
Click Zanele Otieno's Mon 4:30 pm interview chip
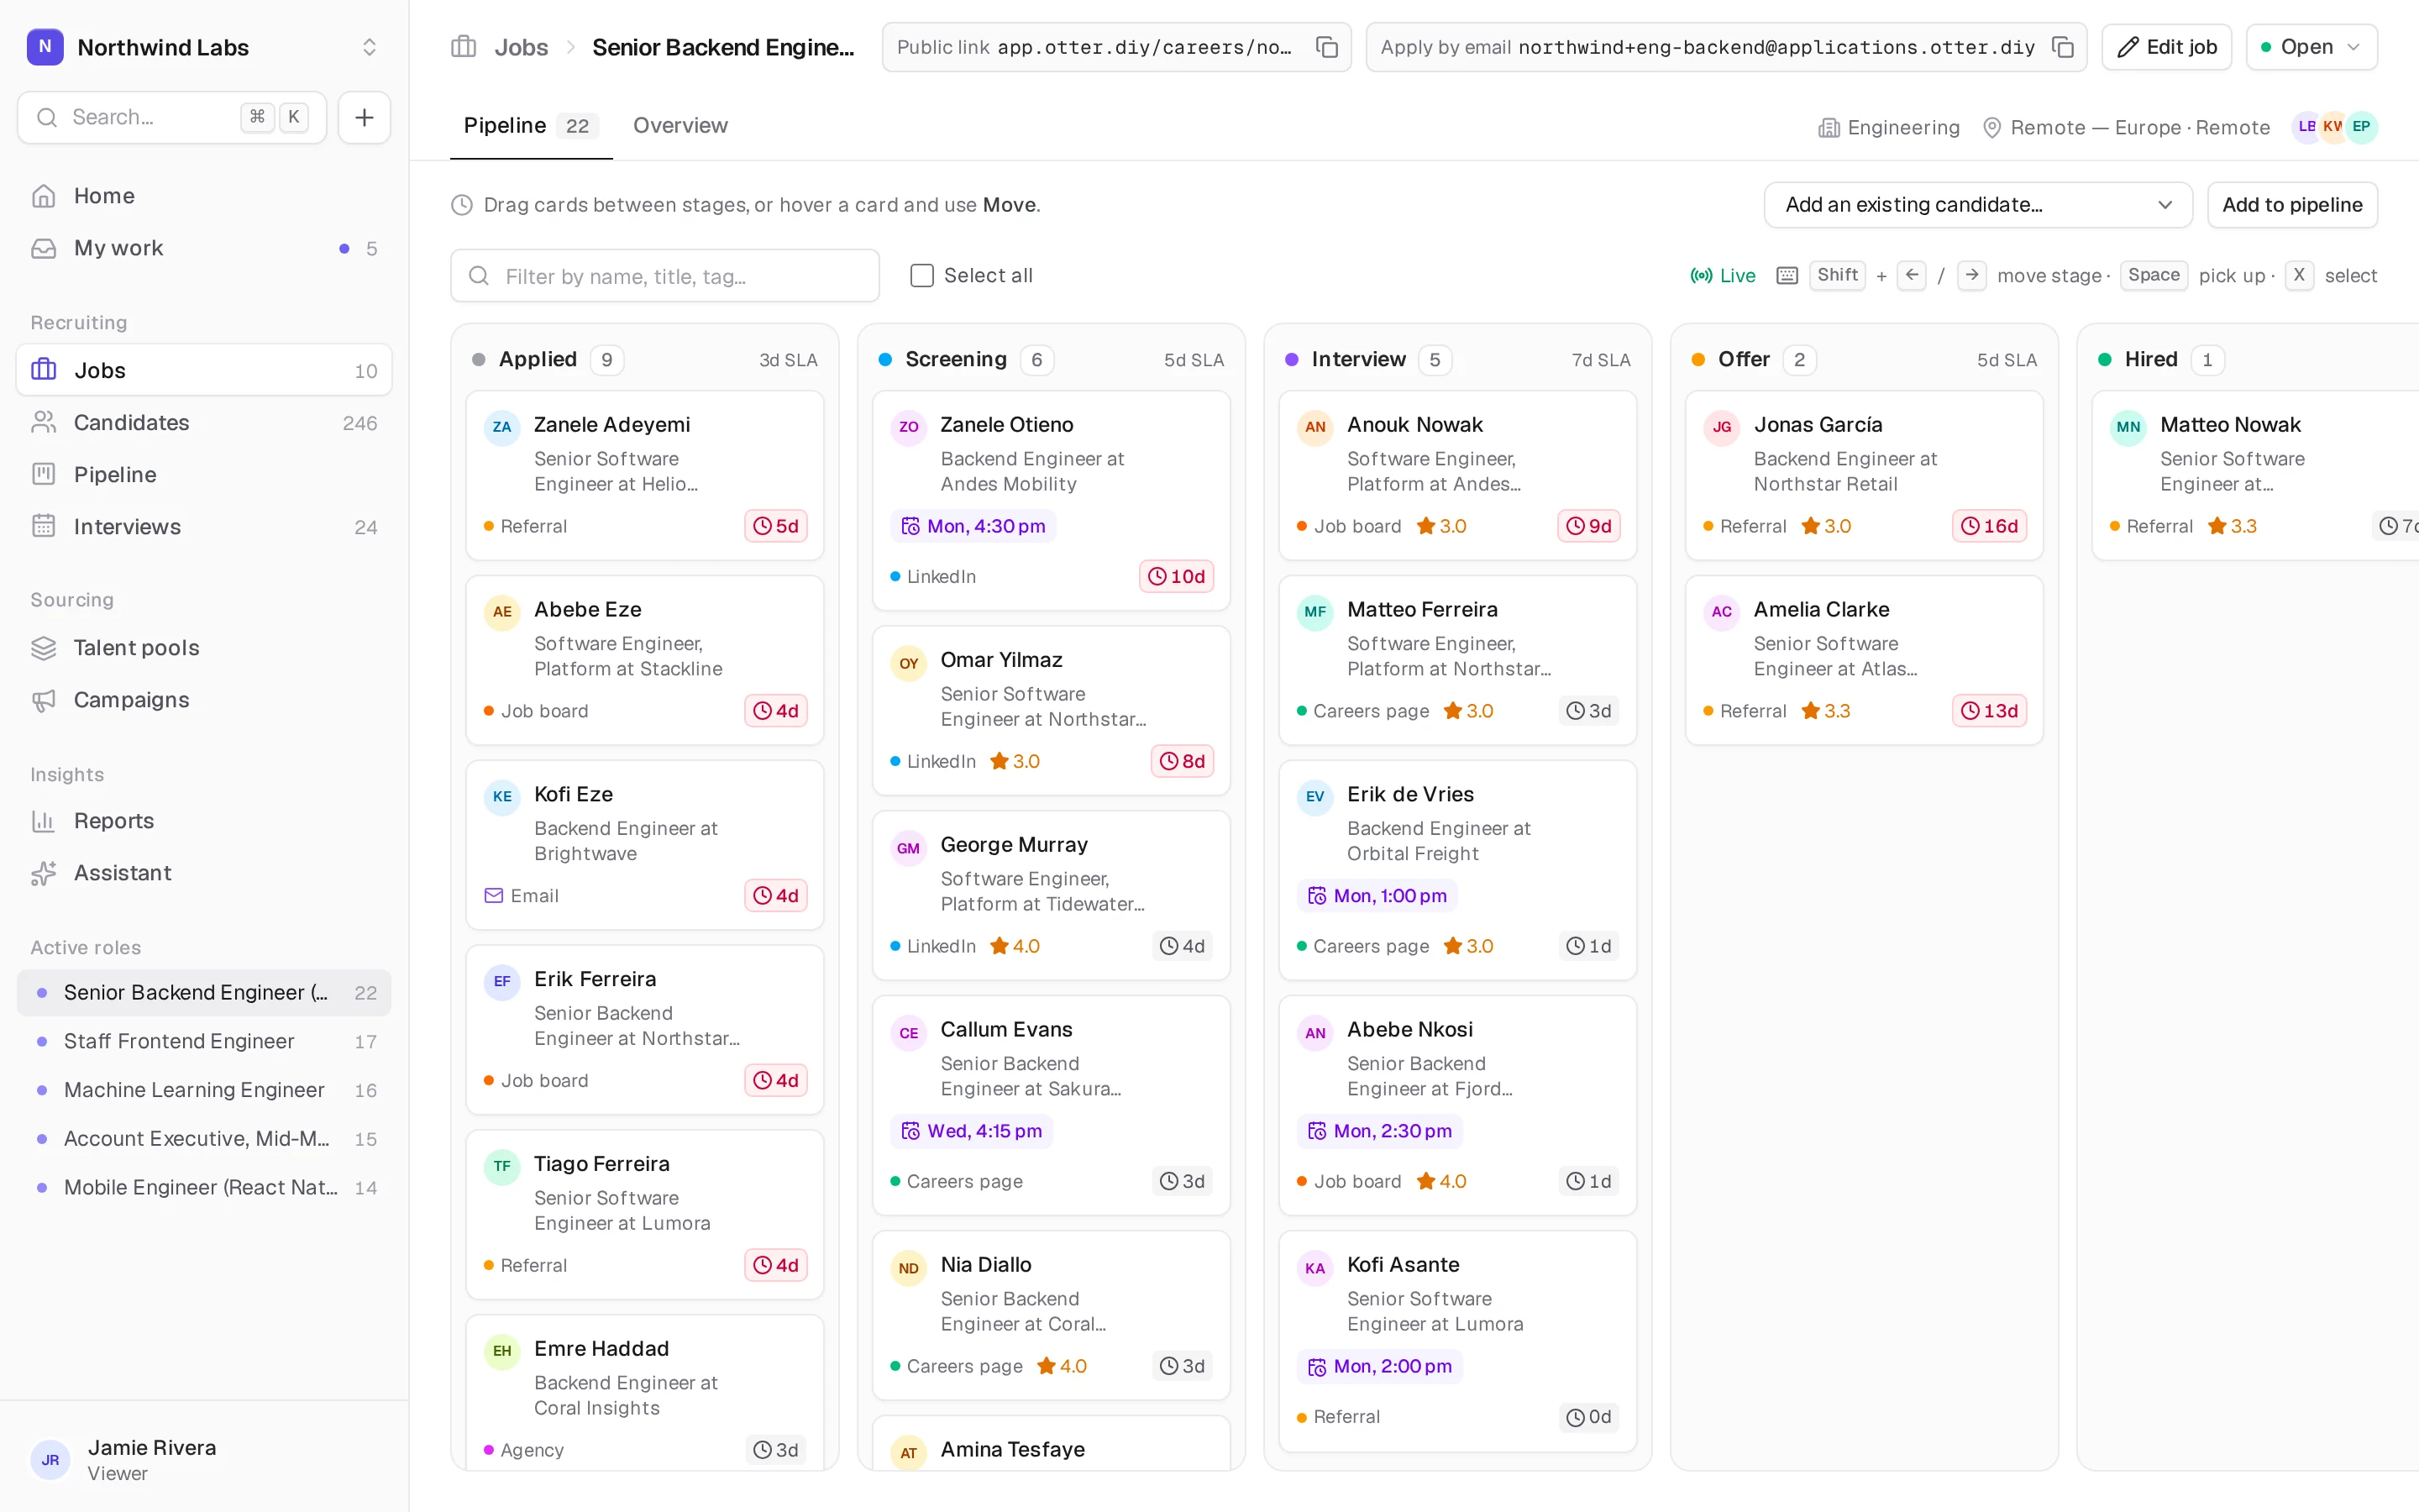click(973, 526)
